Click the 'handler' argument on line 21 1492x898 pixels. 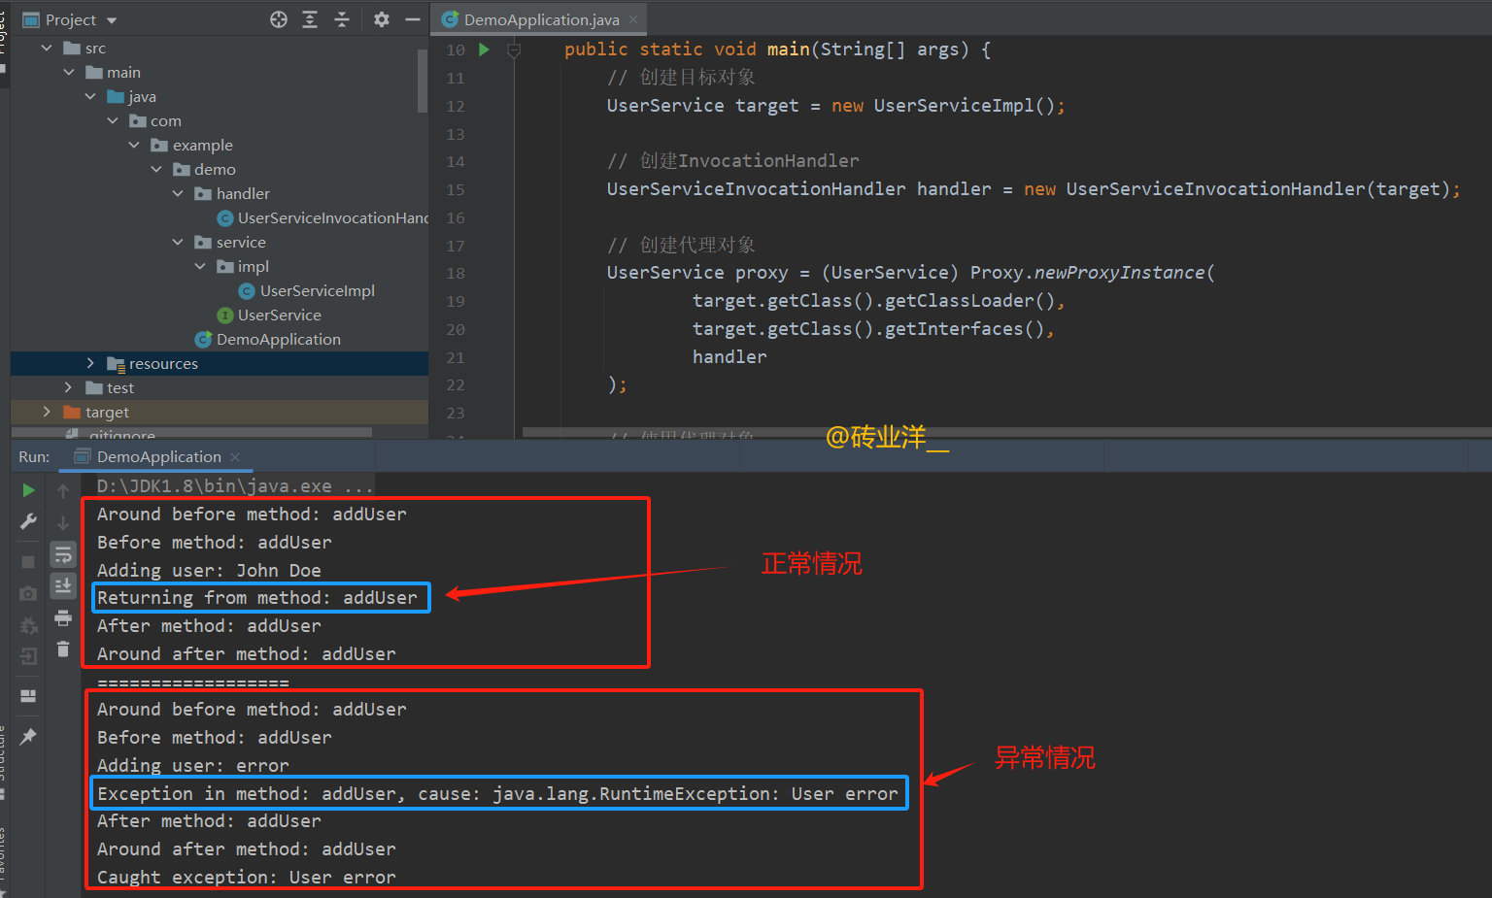729,356
